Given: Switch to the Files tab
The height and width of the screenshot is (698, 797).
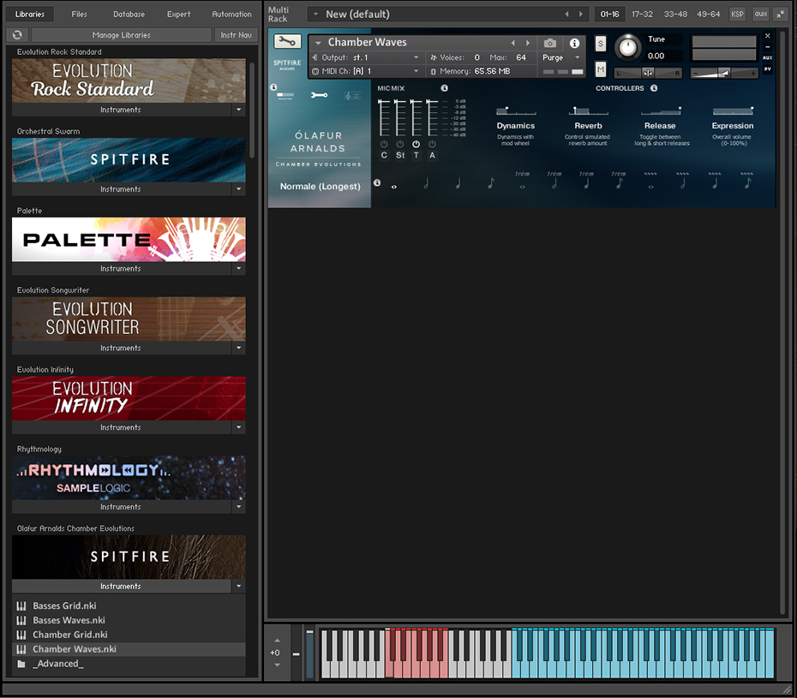Looking at the screenshot, I should [x=80, y=15].
